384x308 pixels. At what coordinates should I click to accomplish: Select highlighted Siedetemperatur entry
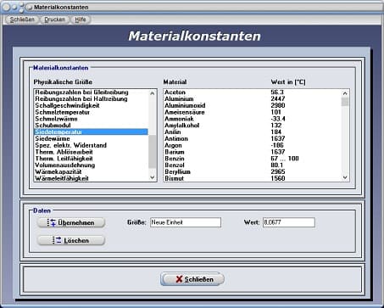91,132
